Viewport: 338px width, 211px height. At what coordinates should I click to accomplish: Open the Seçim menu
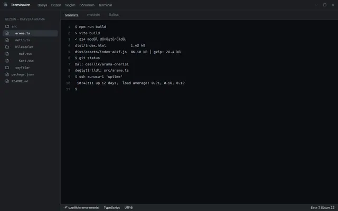(x=70, y=5)
